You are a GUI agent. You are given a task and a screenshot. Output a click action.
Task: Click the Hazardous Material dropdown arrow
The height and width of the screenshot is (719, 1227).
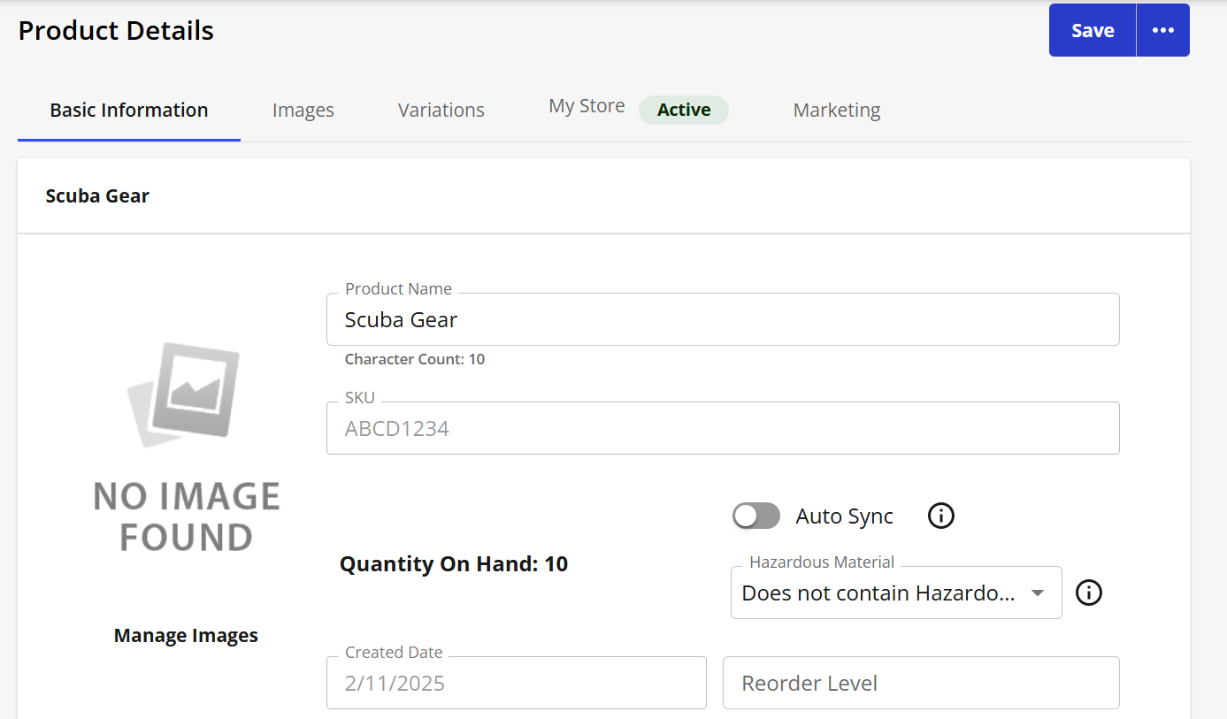(1038, 593)
